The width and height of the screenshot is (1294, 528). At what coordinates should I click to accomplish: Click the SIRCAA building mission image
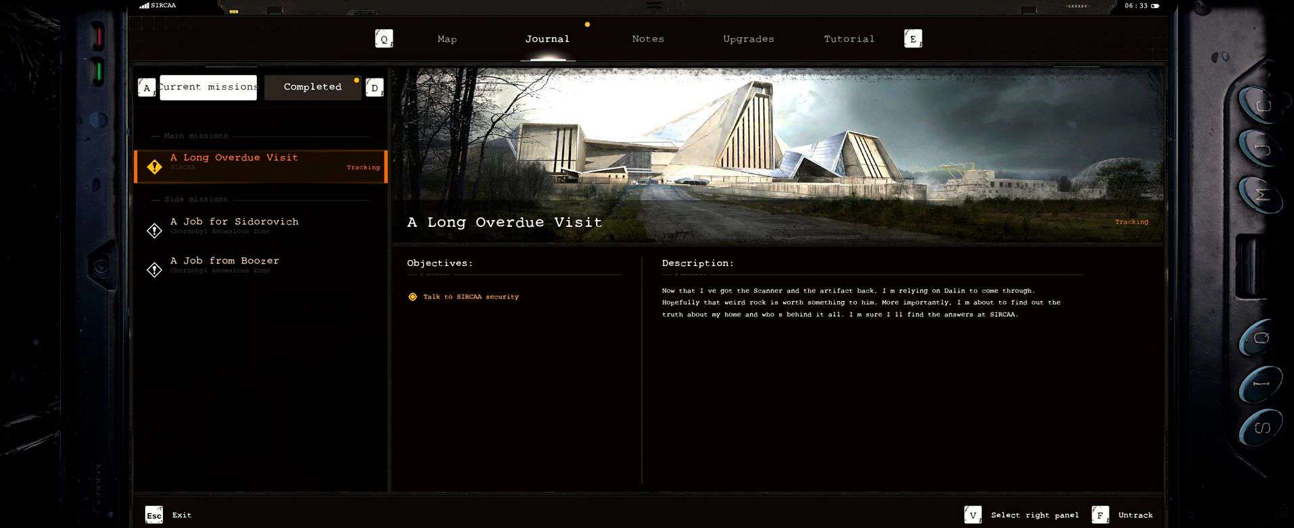pyautogui.click(x=777, y=142)
